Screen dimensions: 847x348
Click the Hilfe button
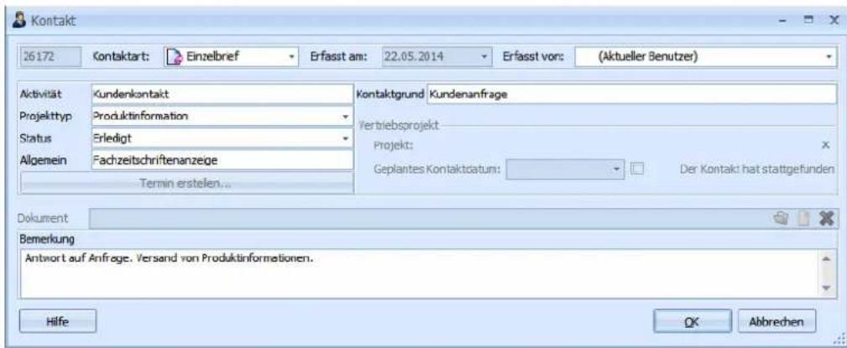pyautogui.click(x=58, y=321)
